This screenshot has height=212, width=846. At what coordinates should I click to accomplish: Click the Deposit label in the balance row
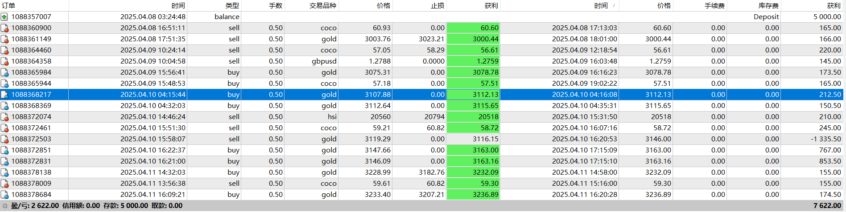click(x=766, y=17)
